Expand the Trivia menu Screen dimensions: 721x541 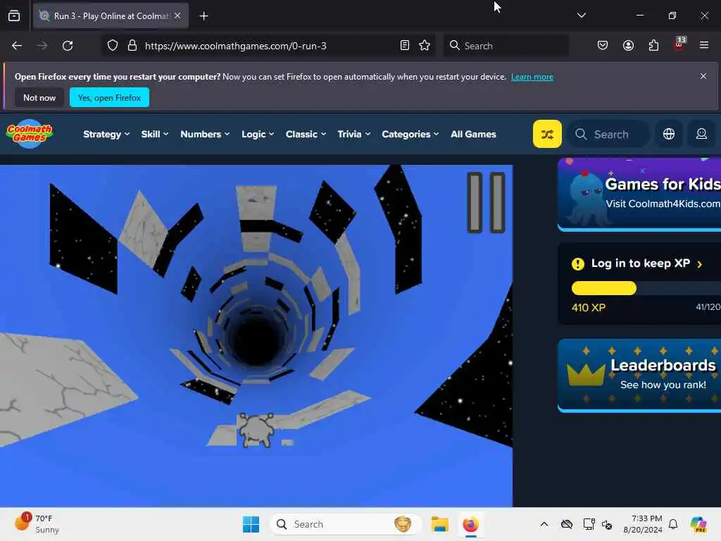click(353, 135)
